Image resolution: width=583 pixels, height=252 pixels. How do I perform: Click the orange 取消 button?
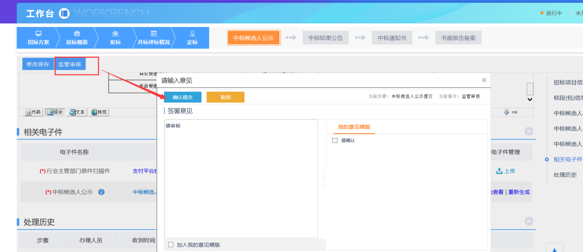(x=225, y=97)
